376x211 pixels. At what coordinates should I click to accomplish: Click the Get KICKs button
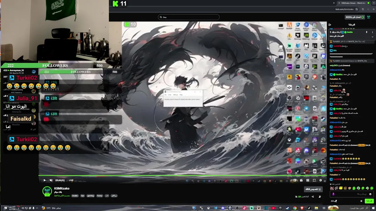pos(355,17)
